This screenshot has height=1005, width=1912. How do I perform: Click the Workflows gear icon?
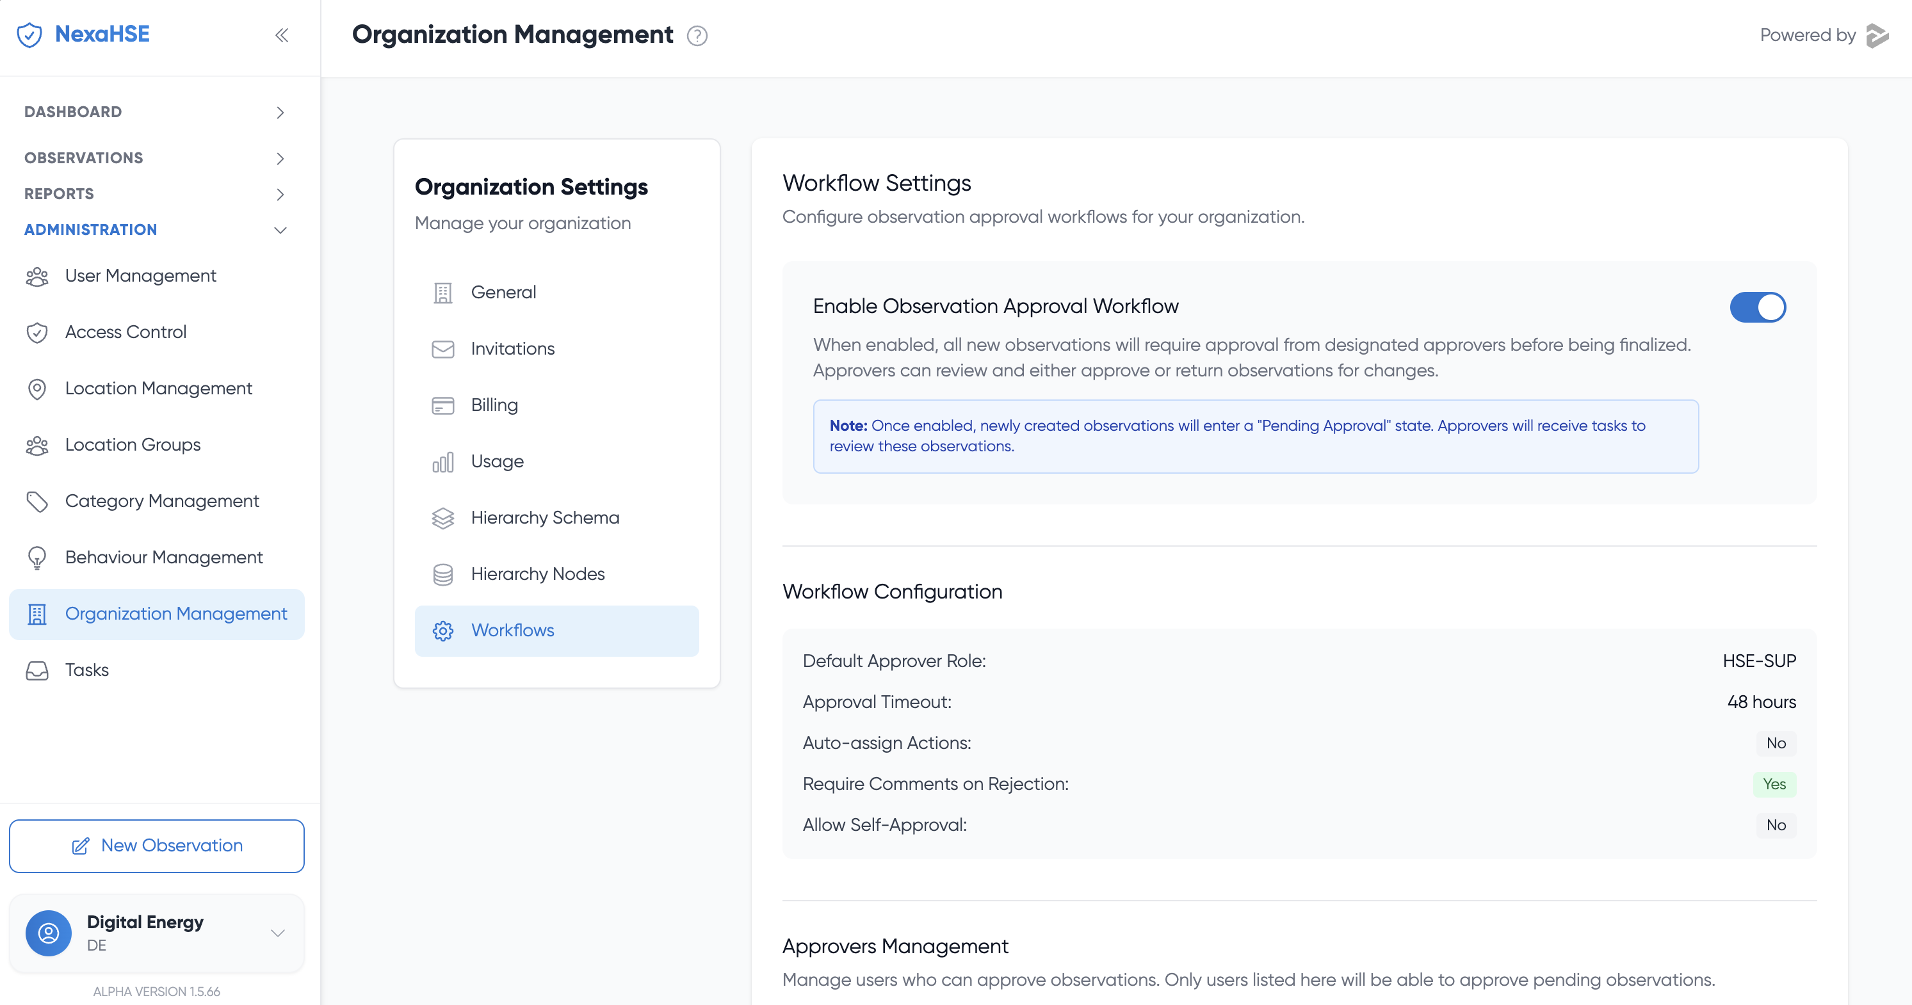coord(443,631)
